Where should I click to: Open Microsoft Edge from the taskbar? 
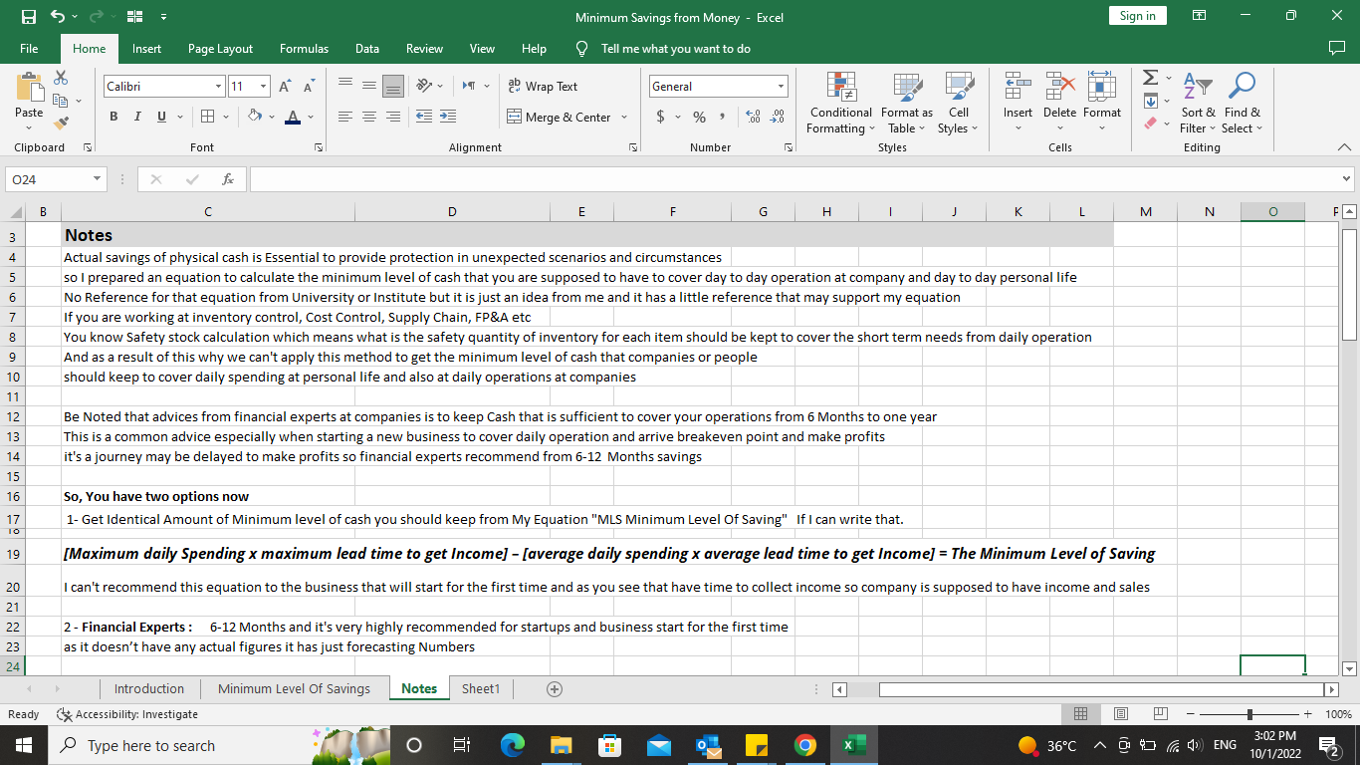[x=512, y=745]
